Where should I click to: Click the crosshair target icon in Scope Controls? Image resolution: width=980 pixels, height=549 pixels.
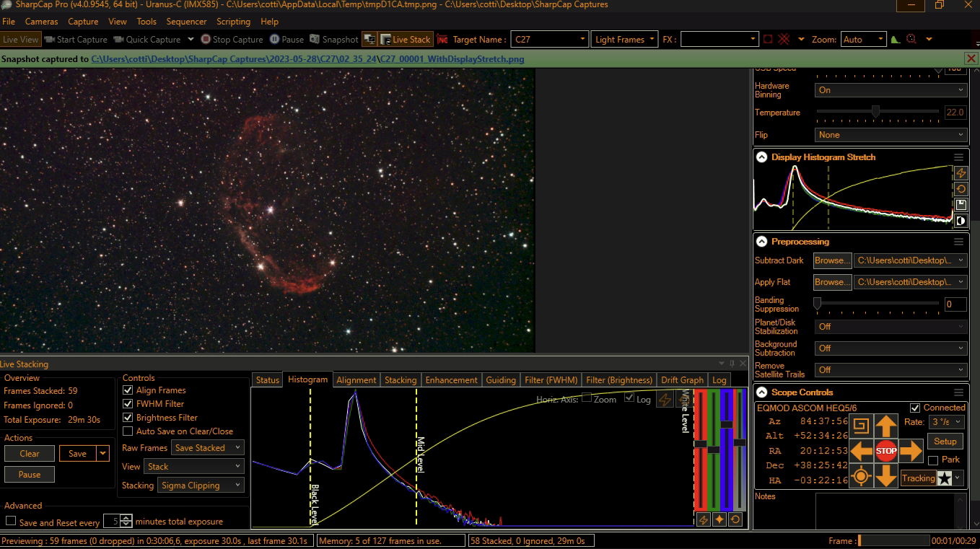(x=861, y=476)
